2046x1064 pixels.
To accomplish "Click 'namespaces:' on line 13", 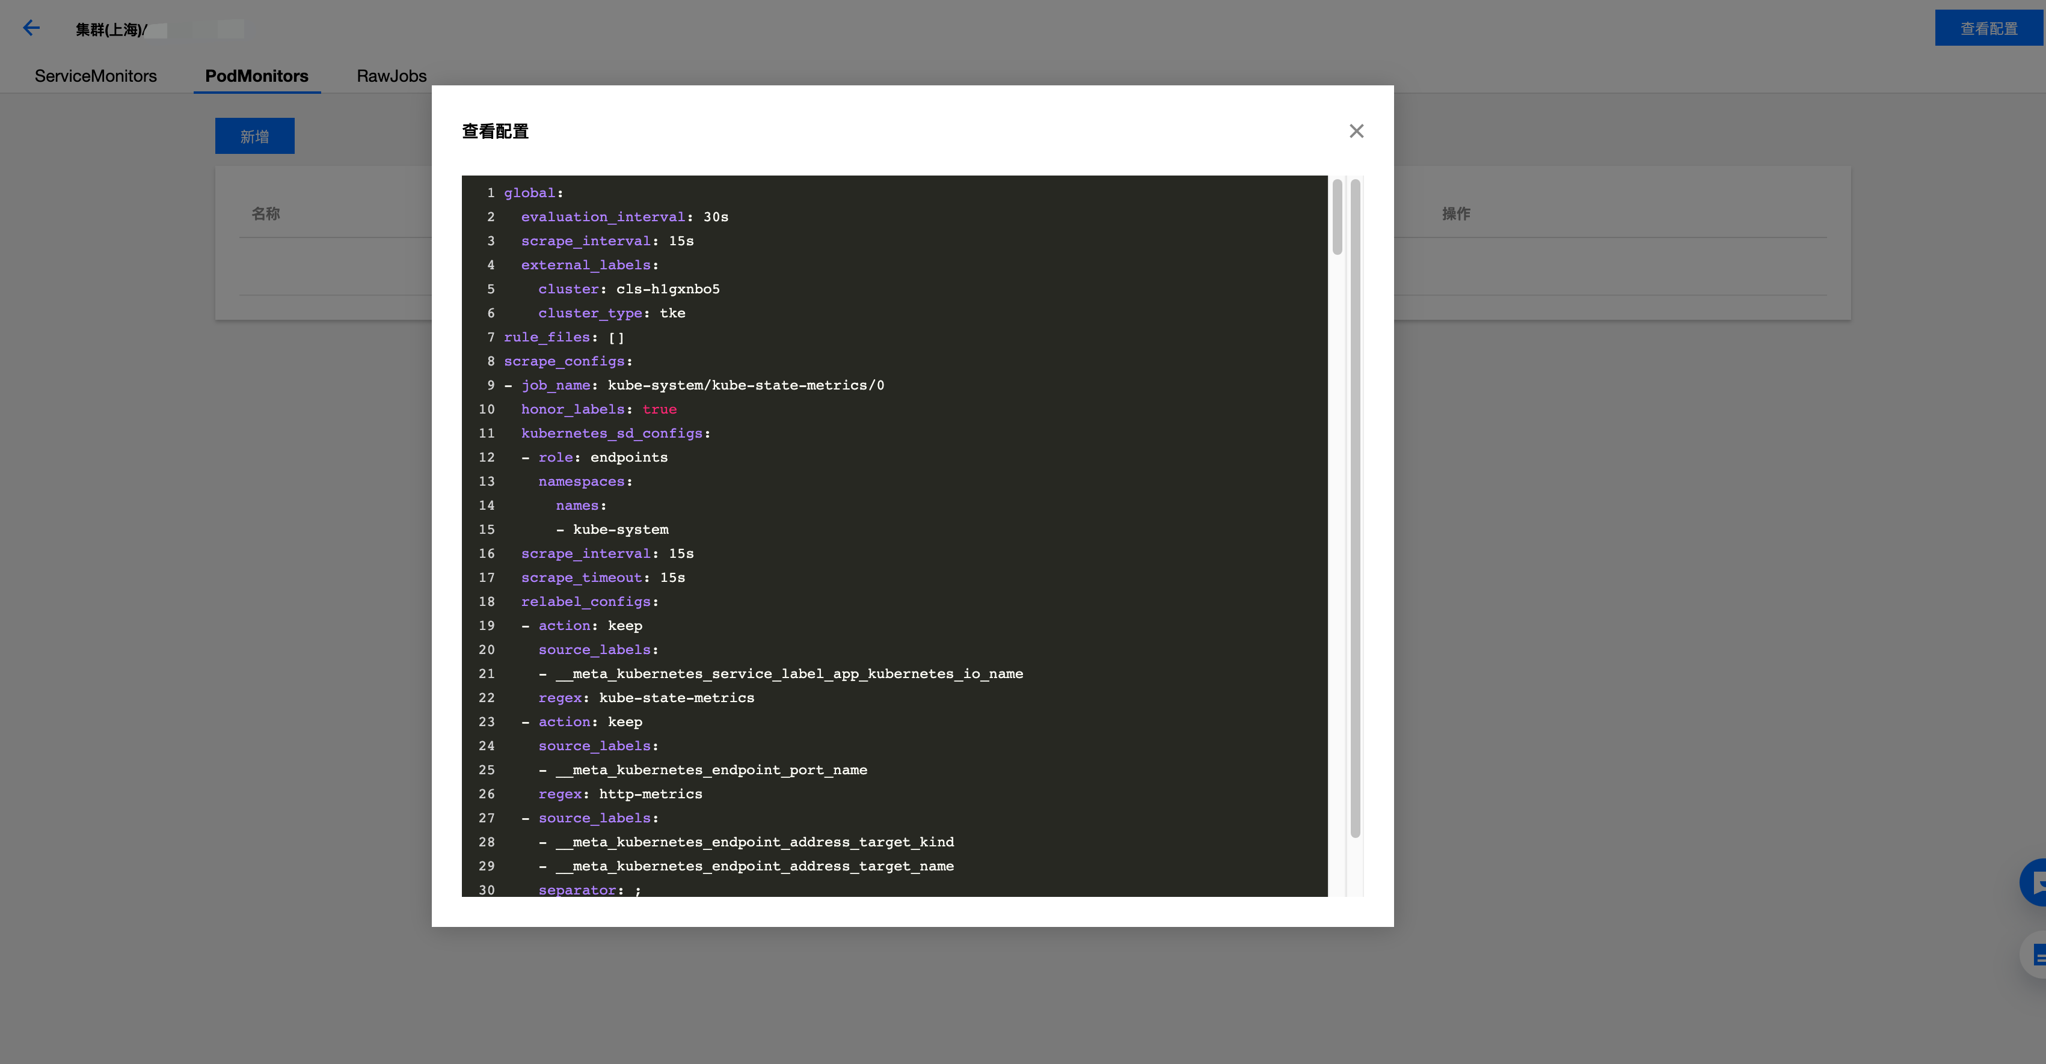I will (586, 481).
